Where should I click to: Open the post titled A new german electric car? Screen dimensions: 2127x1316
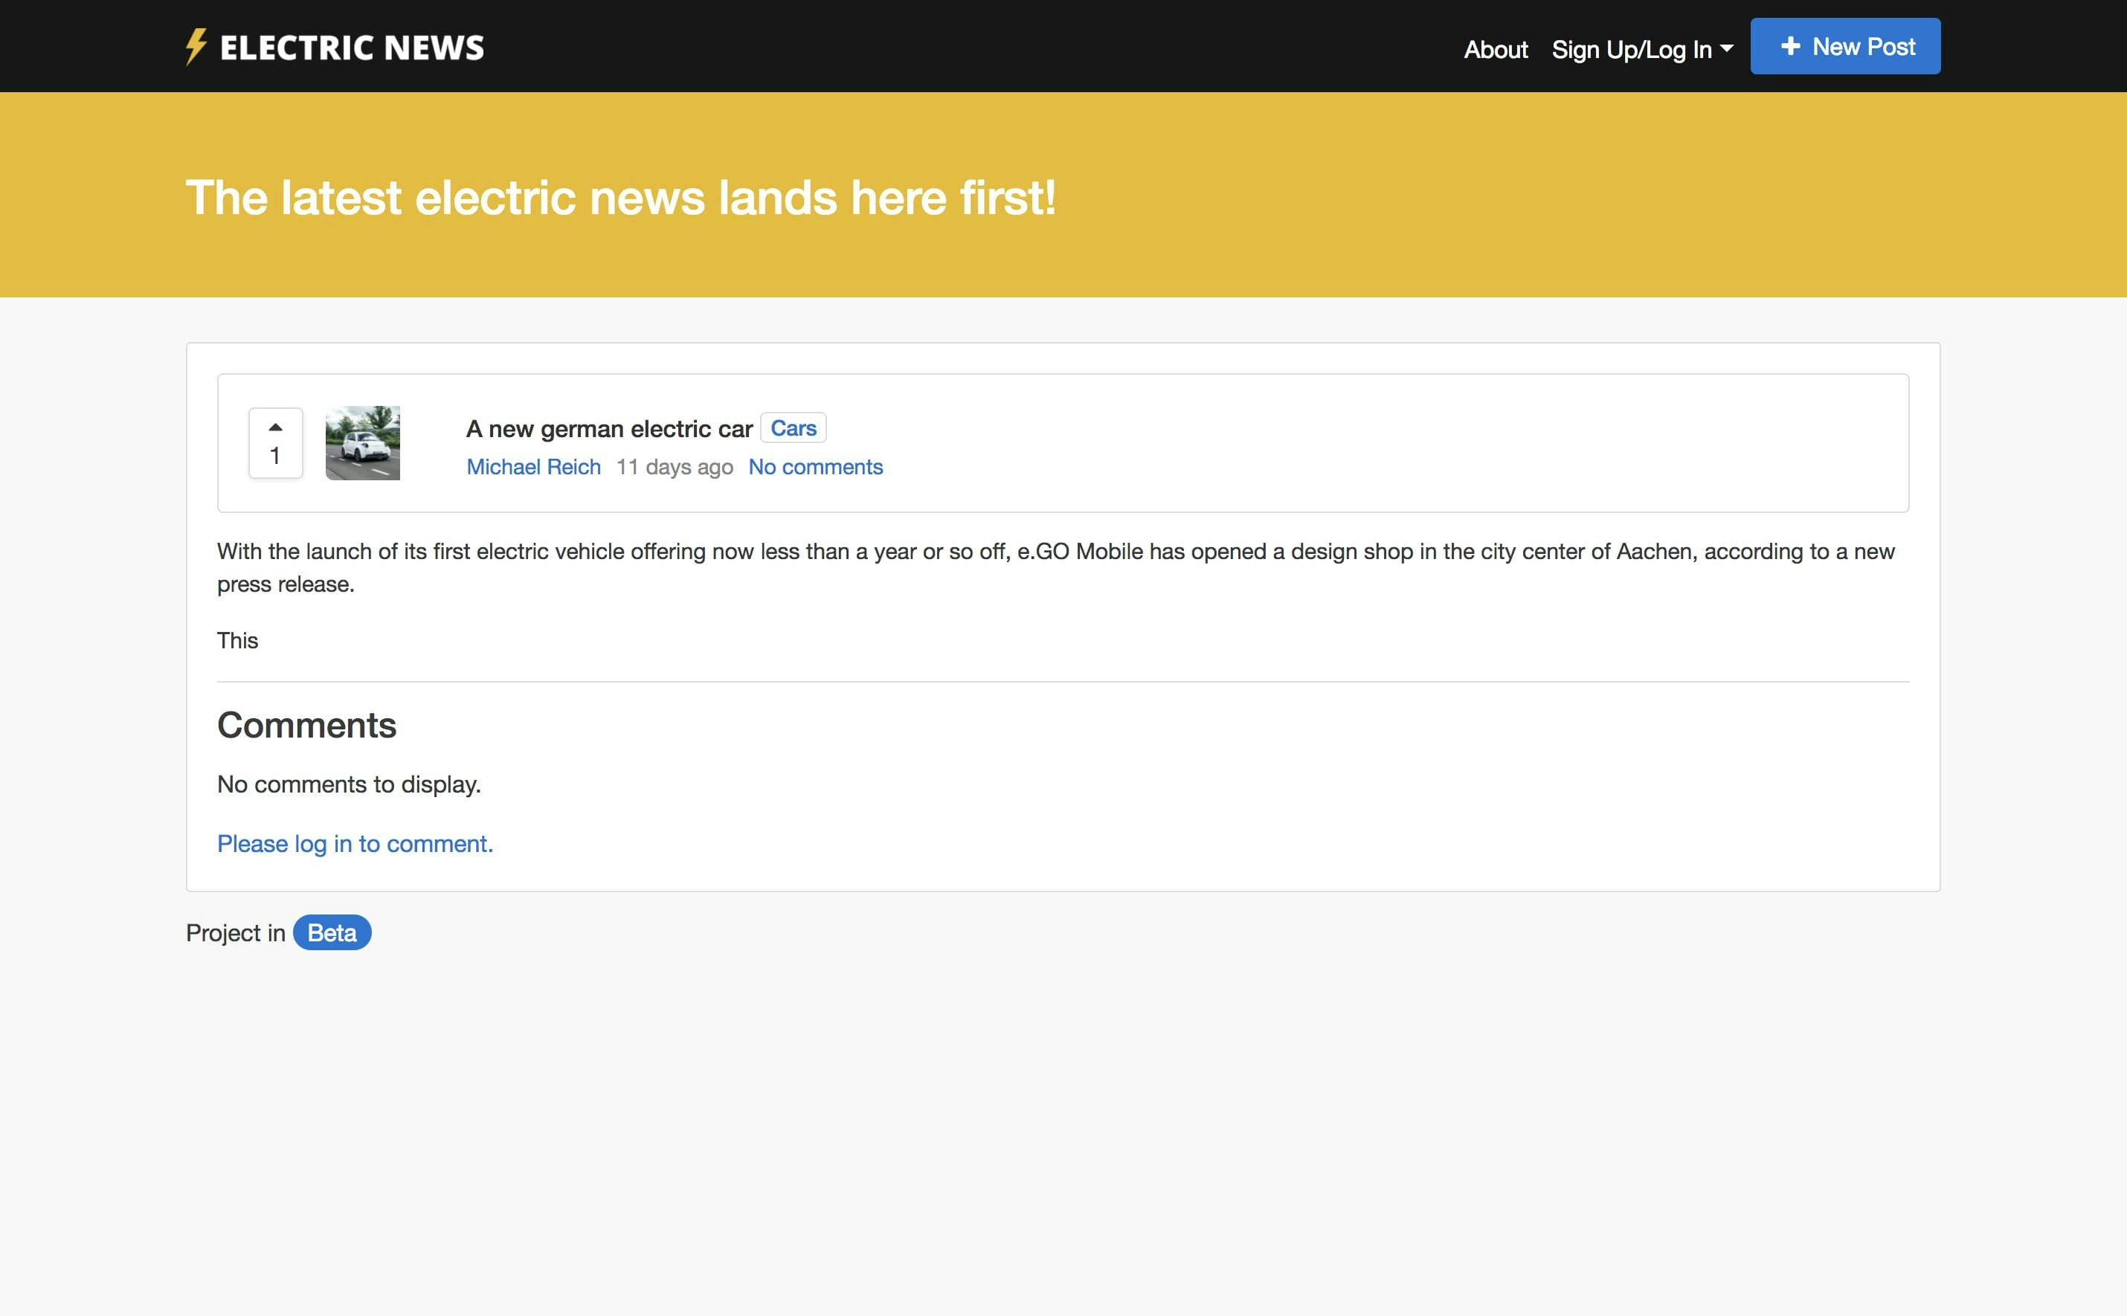609,428
